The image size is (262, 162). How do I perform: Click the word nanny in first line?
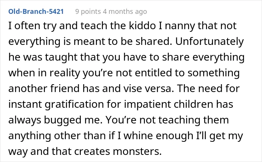180,26
